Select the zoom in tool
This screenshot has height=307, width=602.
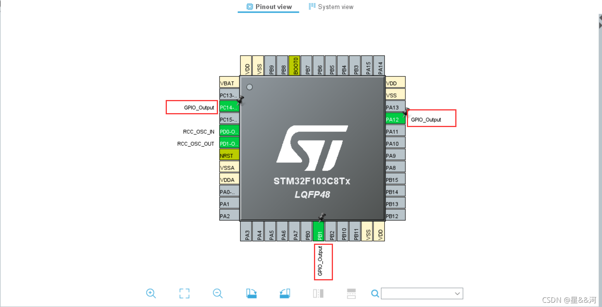click(151, 293)
